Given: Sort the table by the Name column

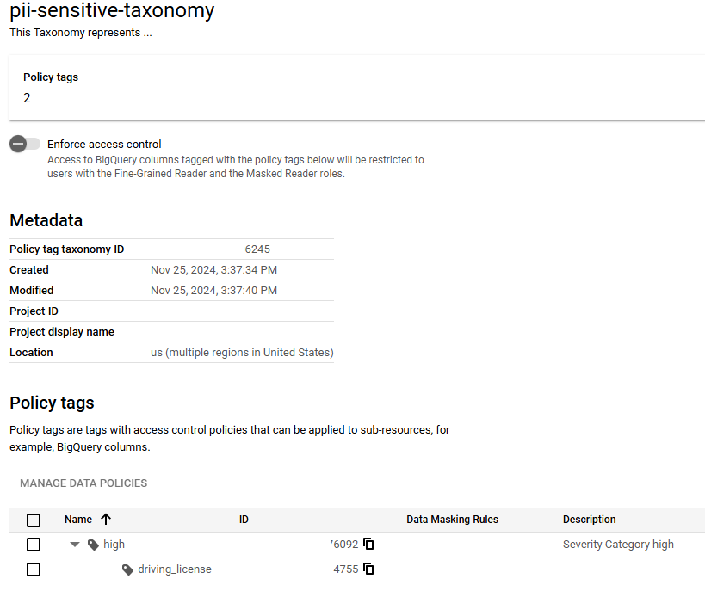Looking at the screenshot, I should pyautogui.click(x=78, y=520).
